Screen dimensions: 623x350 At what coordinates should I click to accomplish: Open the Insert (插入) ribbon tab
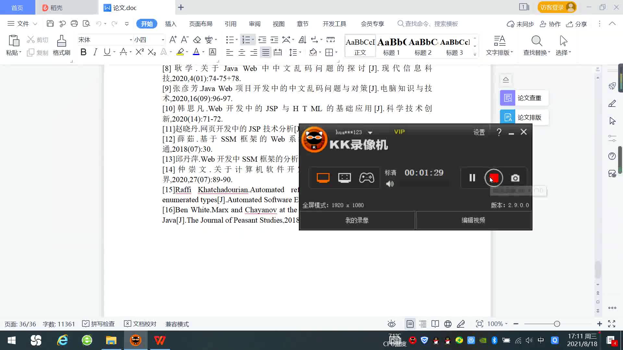coord(170,24)
